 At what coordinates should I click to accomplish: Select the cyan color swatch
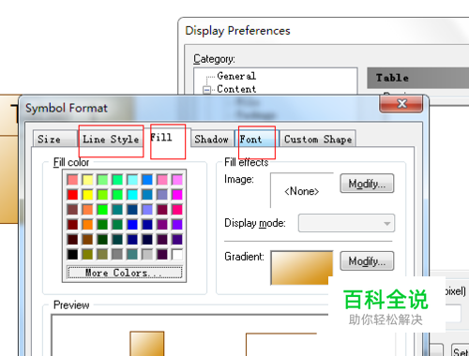(x=132, y=195)
